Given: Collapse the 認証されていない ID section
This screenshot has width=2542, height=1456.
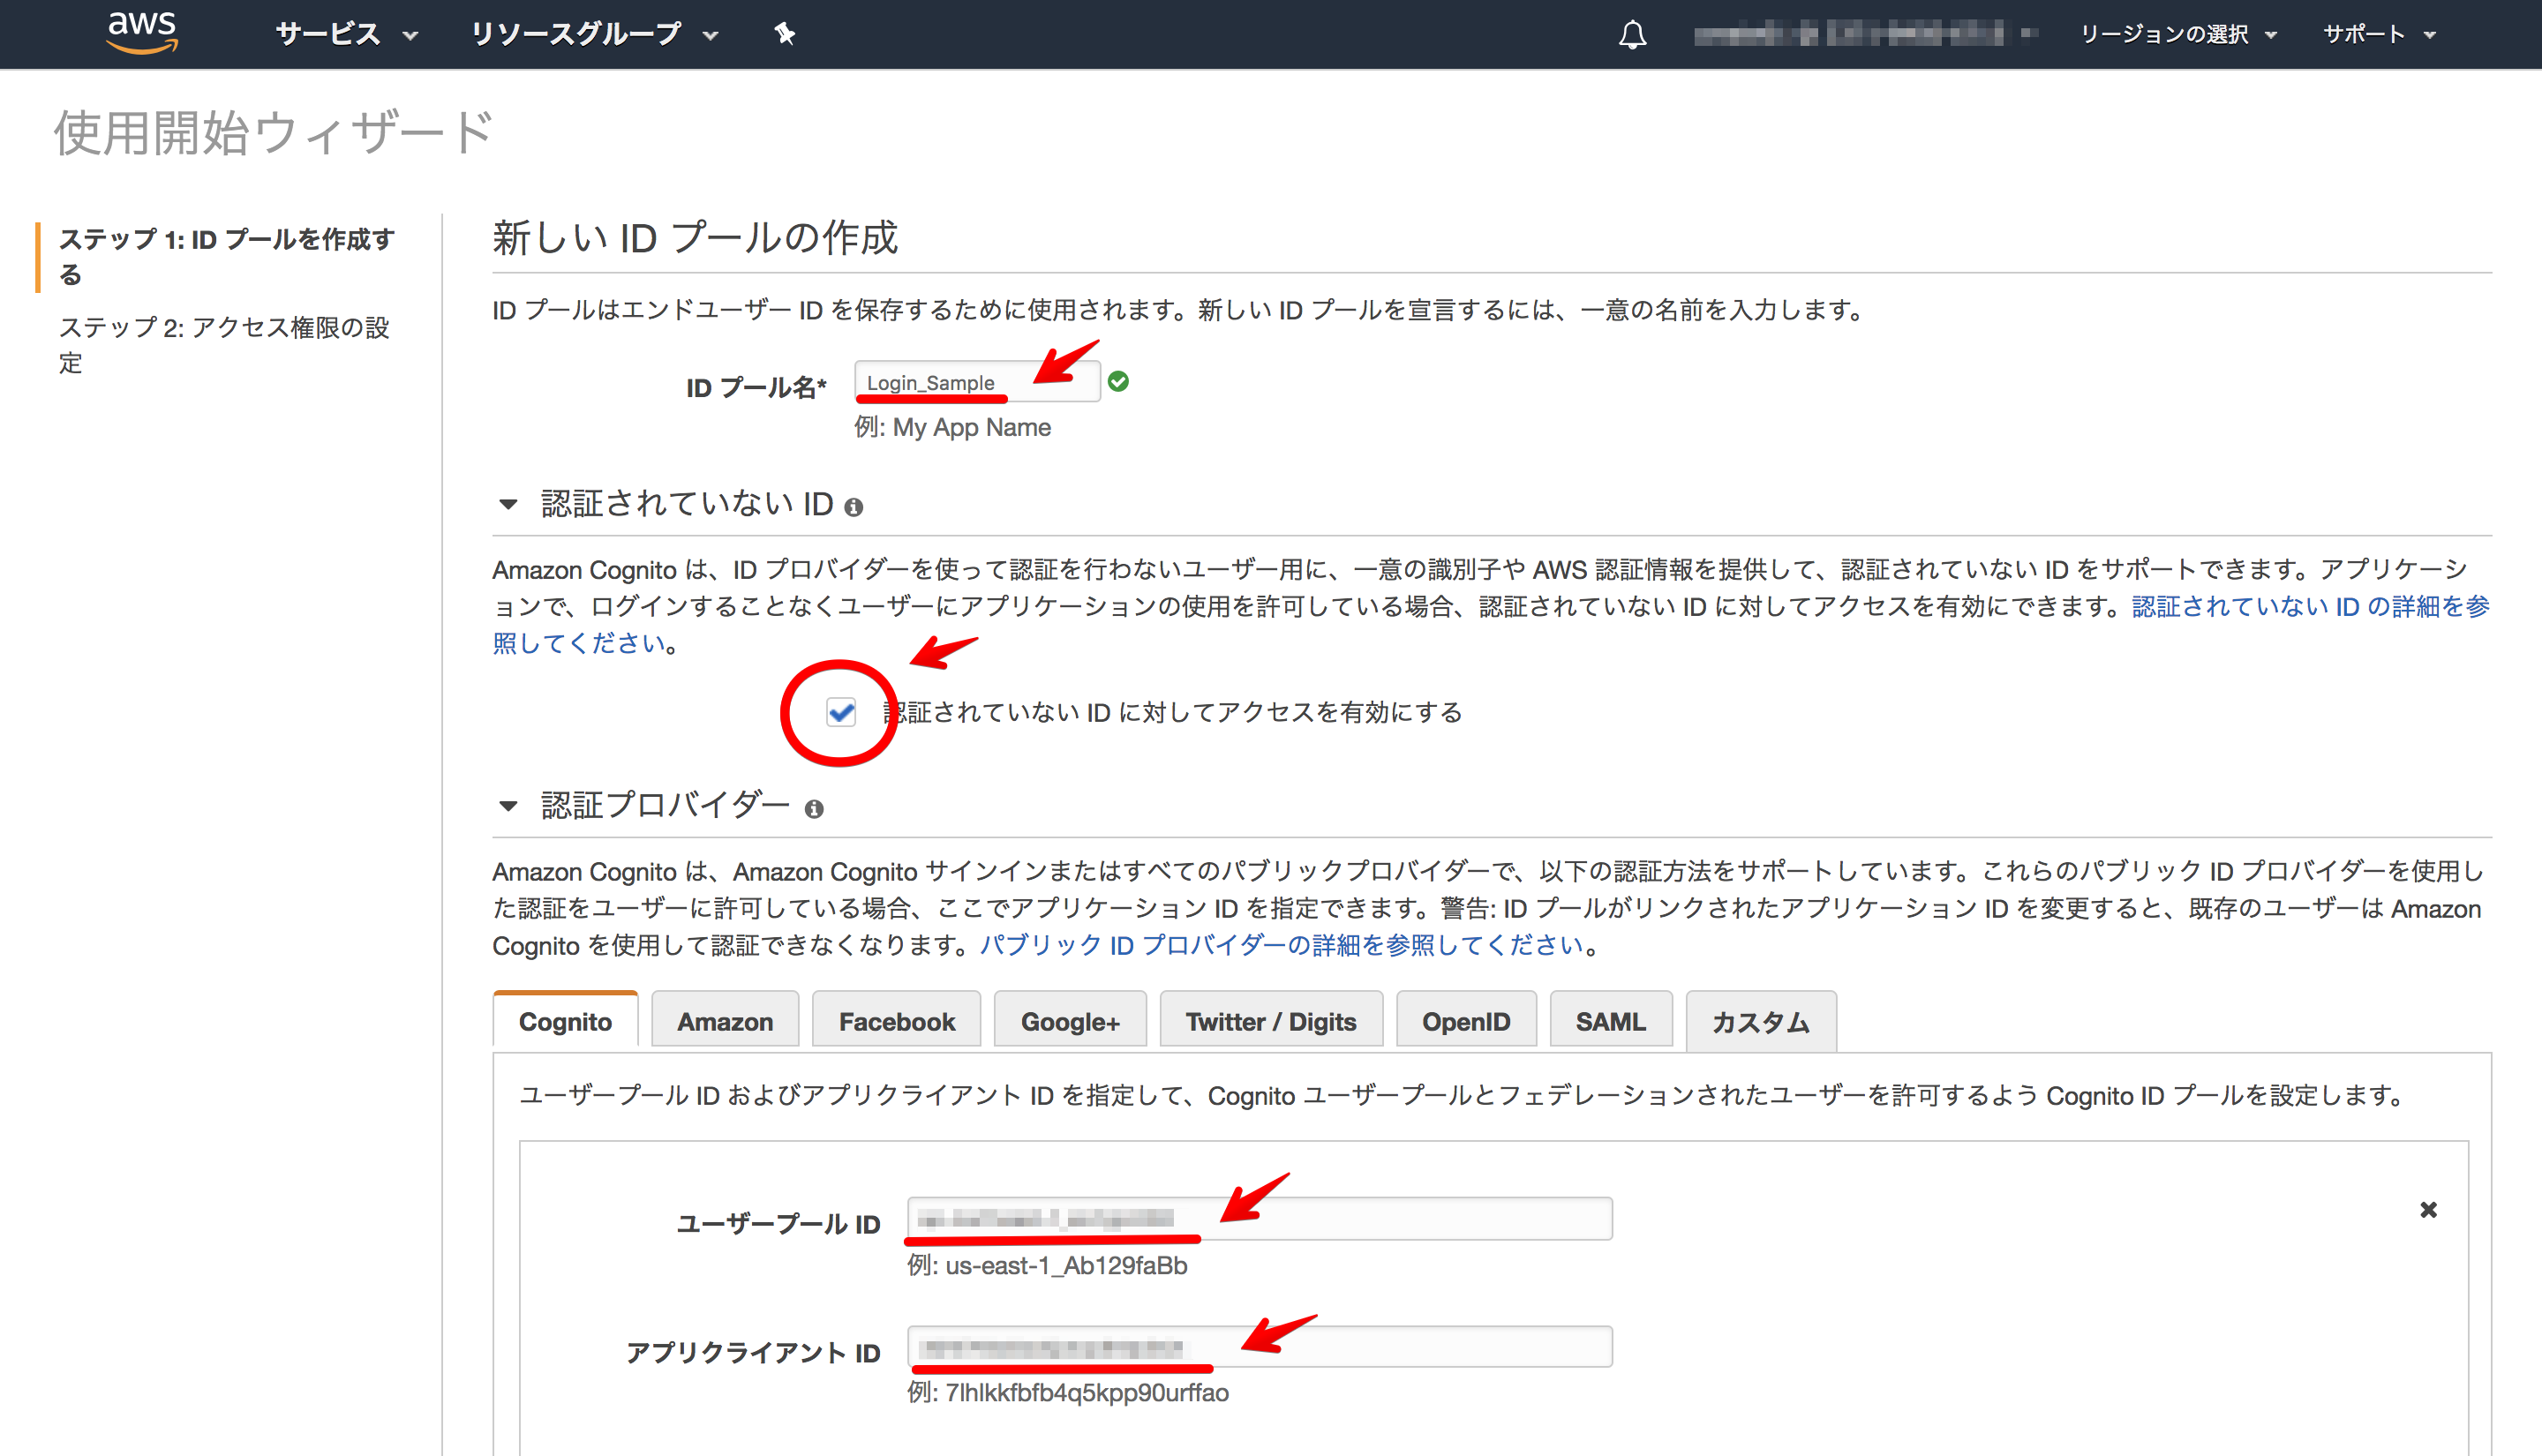Looking at the screenshot, I should click(x=508, y=504).
